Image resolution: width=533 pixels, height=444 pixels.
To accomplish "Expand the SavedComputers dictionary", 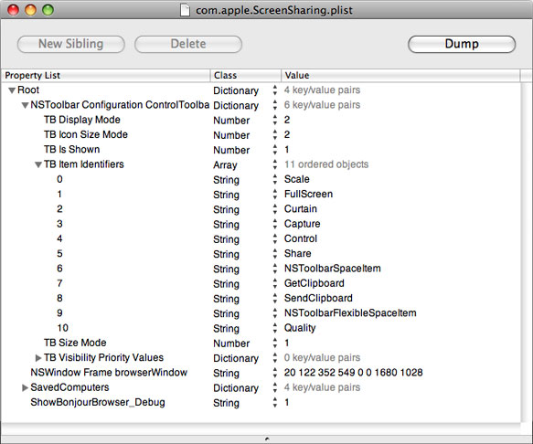I will pos(25,387).
